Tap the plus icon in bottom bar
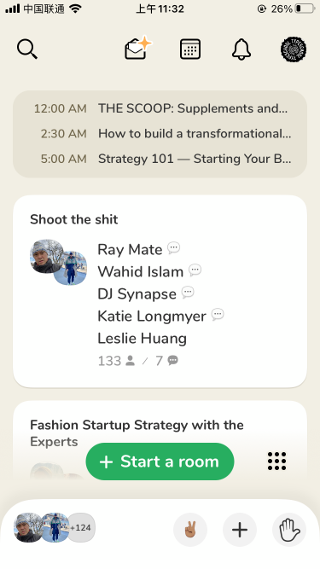This screenshot has width=320, height=569. [x=240, y=530]
